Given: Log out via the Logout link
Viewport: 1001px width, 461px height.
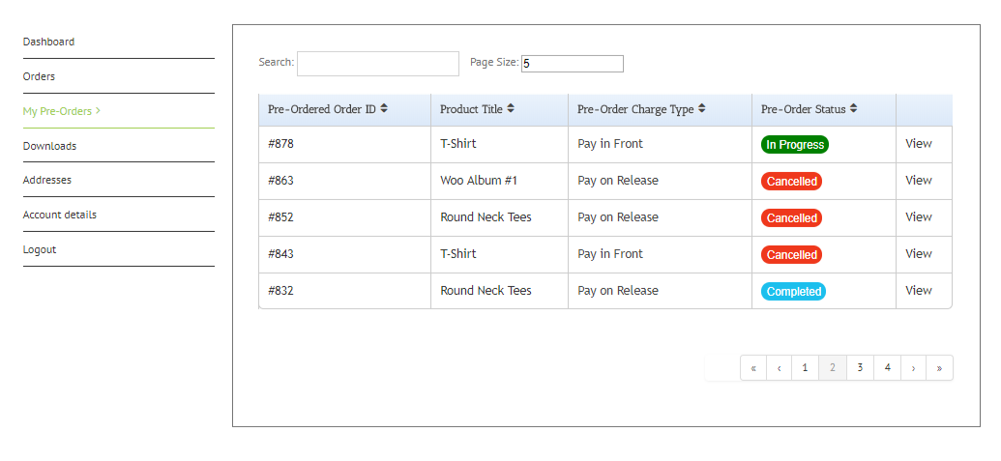Looking at the screenshot, I should pyautogui.click(x=40, y=249).
